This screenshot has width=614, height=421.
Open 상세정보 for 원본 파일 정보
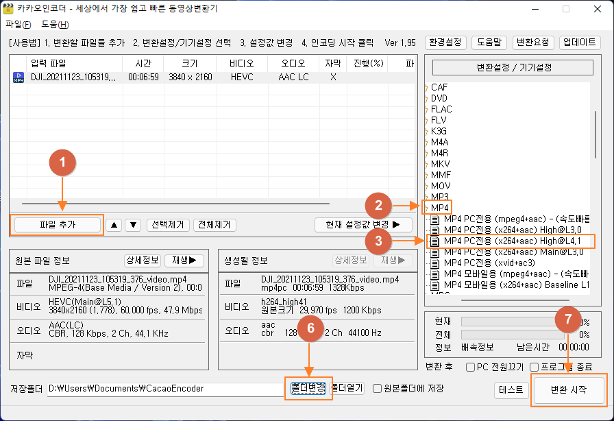(x=143, y=261)
